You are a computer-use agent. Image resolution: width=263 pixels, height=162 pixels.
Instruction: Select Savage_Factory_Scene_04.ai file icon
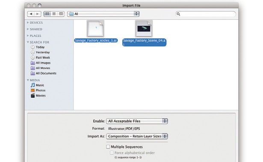click(144, 28)
